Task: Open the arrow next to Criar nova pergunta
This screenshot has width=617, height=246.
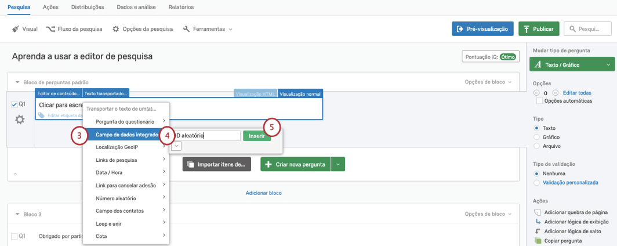Action: 338,164
